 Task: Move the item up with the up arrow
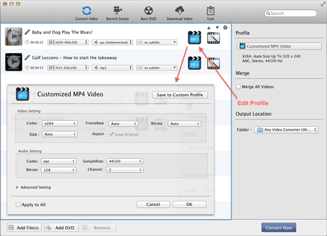[x=209, y=27]
